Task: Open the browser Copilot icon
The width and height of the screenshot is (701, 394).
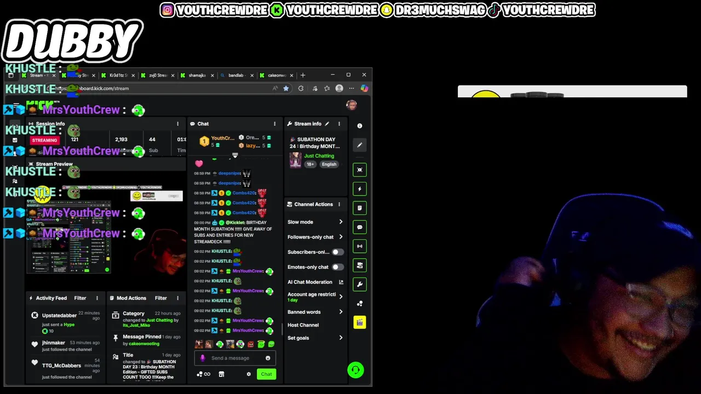Action: pos(364,88)
